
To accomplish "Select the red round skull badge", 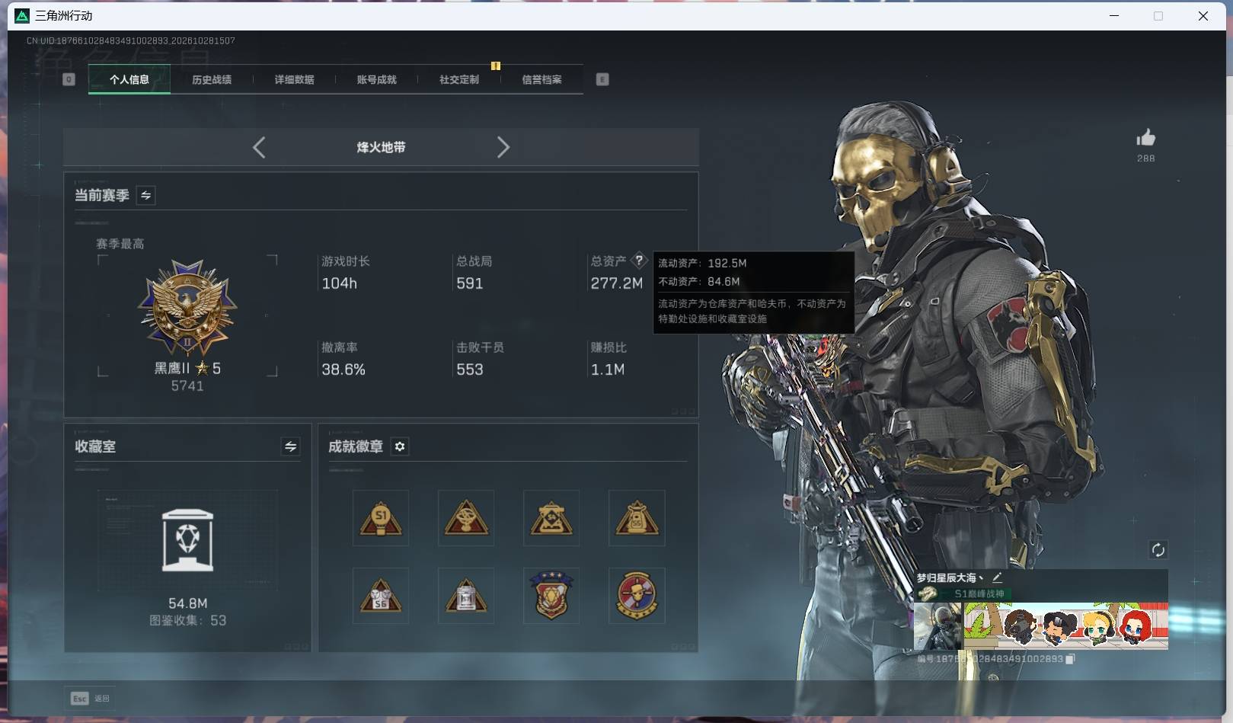I will [637, 596].
